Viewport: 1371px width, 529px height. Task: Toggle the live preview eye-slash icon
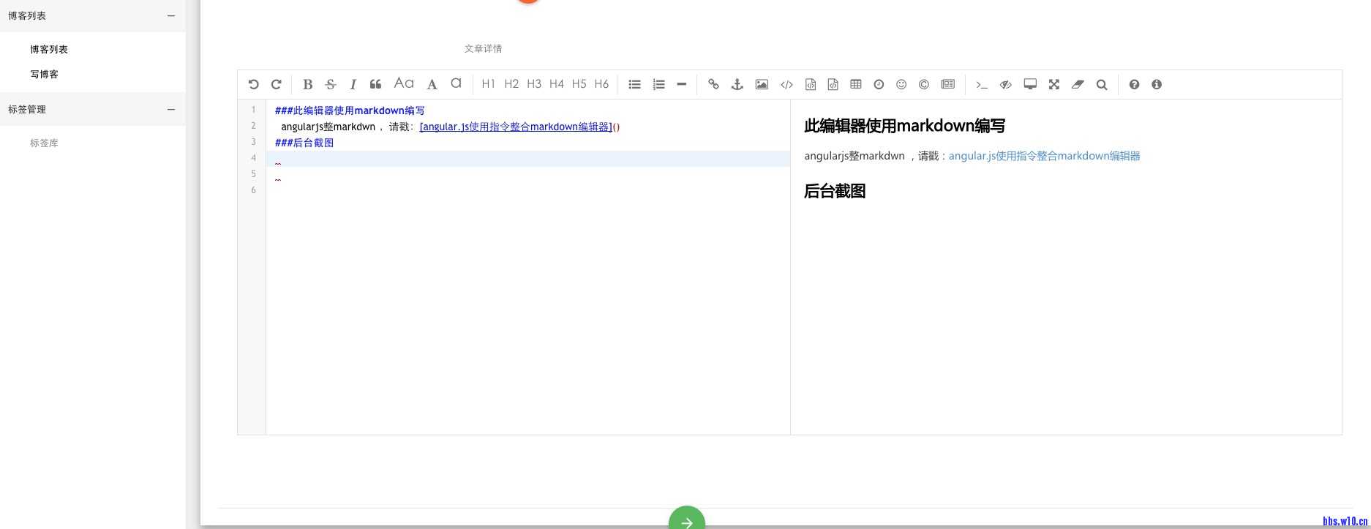(1006, 84)
